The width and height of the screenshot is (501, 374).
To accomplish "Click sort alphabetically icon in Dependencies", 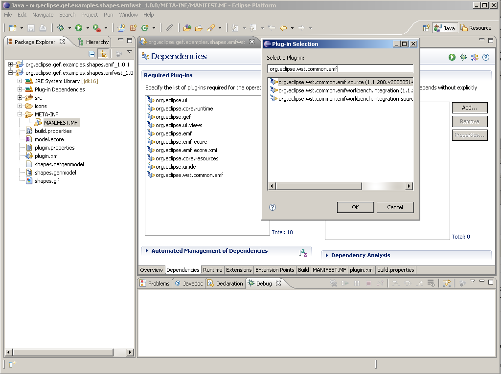I will [303, 253].
